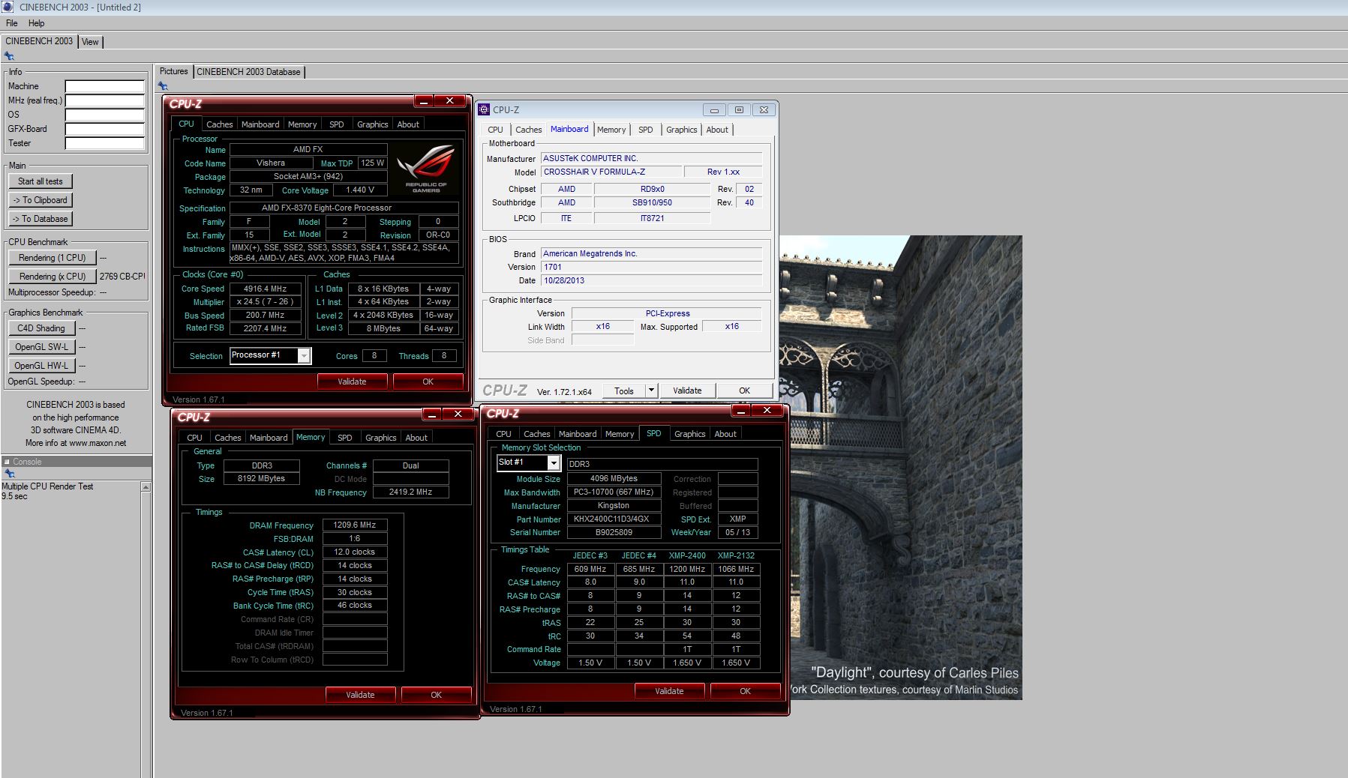This screenshot has height=778, width=1348.
Task: Click the Manufacturer ASUSTeK COMPUTER INC. field
Action: click(x=651, y=158)
